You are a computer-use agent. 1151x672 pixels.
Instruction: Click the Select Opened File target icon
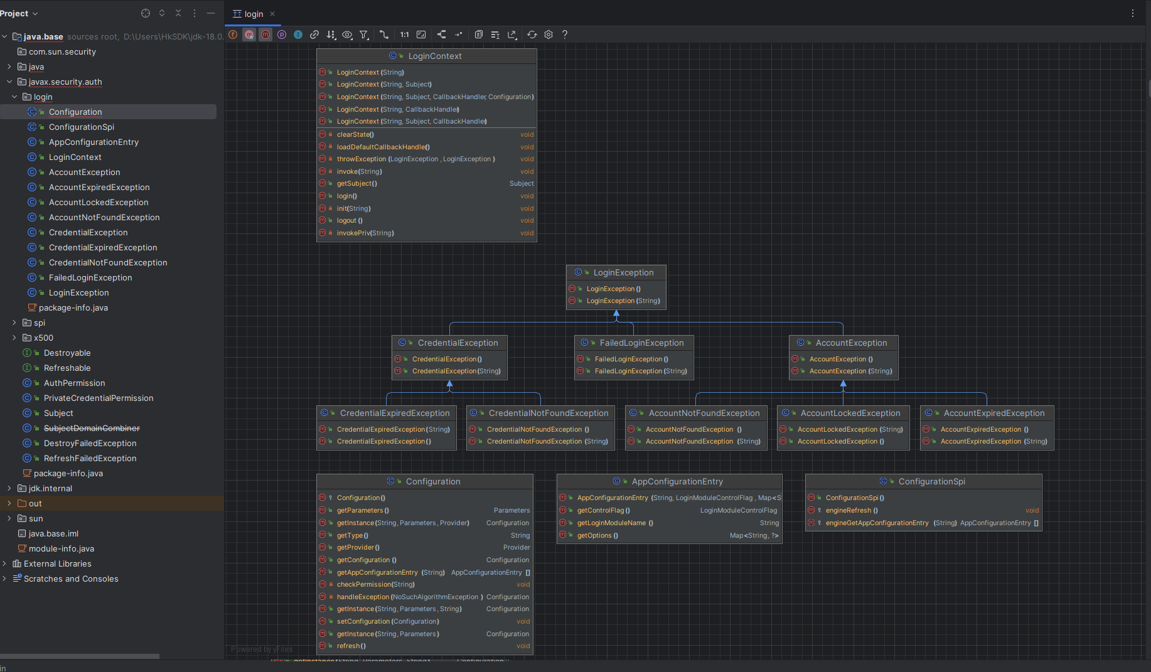(146, 13)
